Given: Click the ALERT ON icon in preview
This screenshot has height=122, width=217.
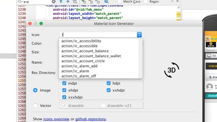Looking at the screenshot, I should pos(211,44).
